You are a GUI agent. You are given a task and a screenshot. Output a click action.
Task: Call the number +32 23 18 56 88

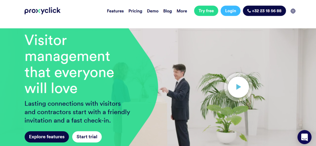pos(264,11)
